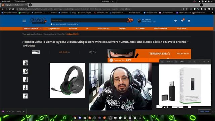Open the GitHub bookmark

point(53,13)
